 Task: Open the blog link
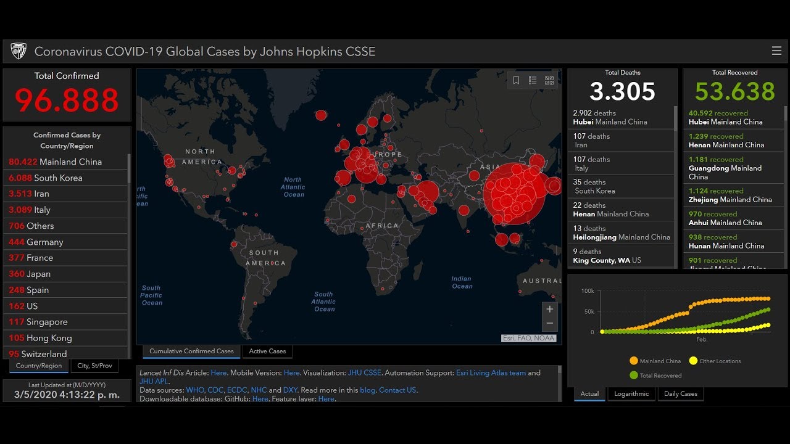coord(367,390)
